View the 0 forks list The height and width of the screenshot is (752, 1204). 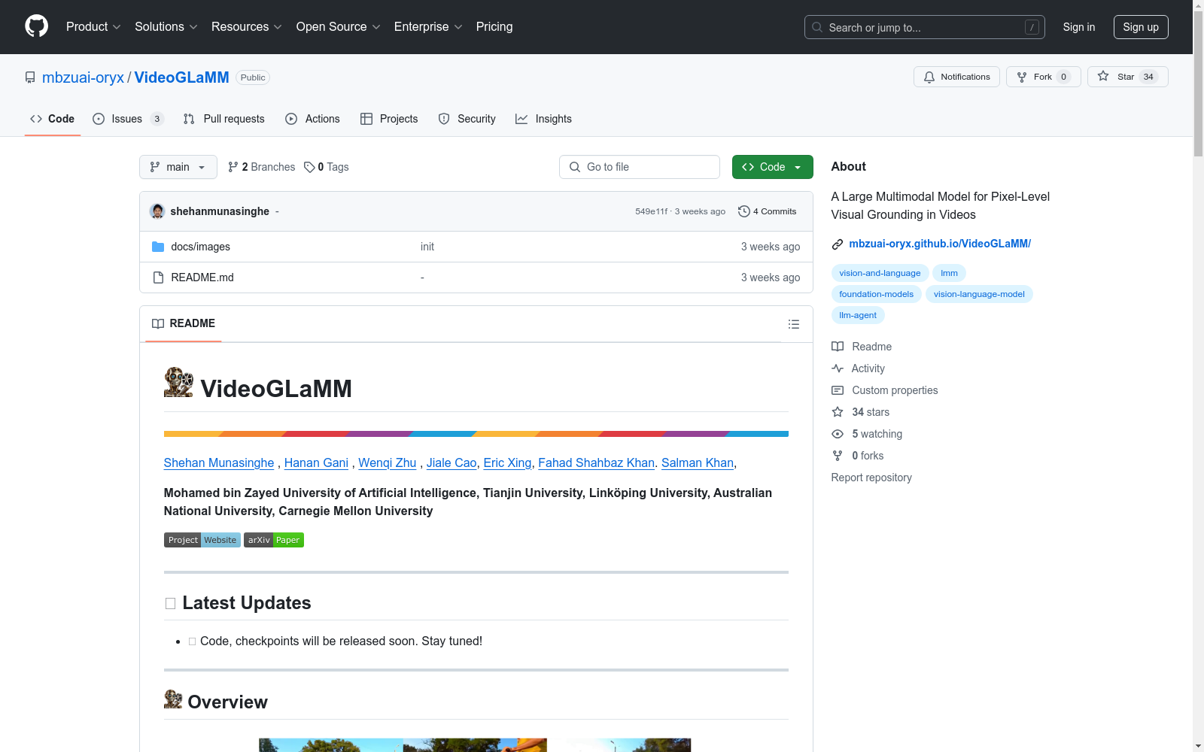857,456
